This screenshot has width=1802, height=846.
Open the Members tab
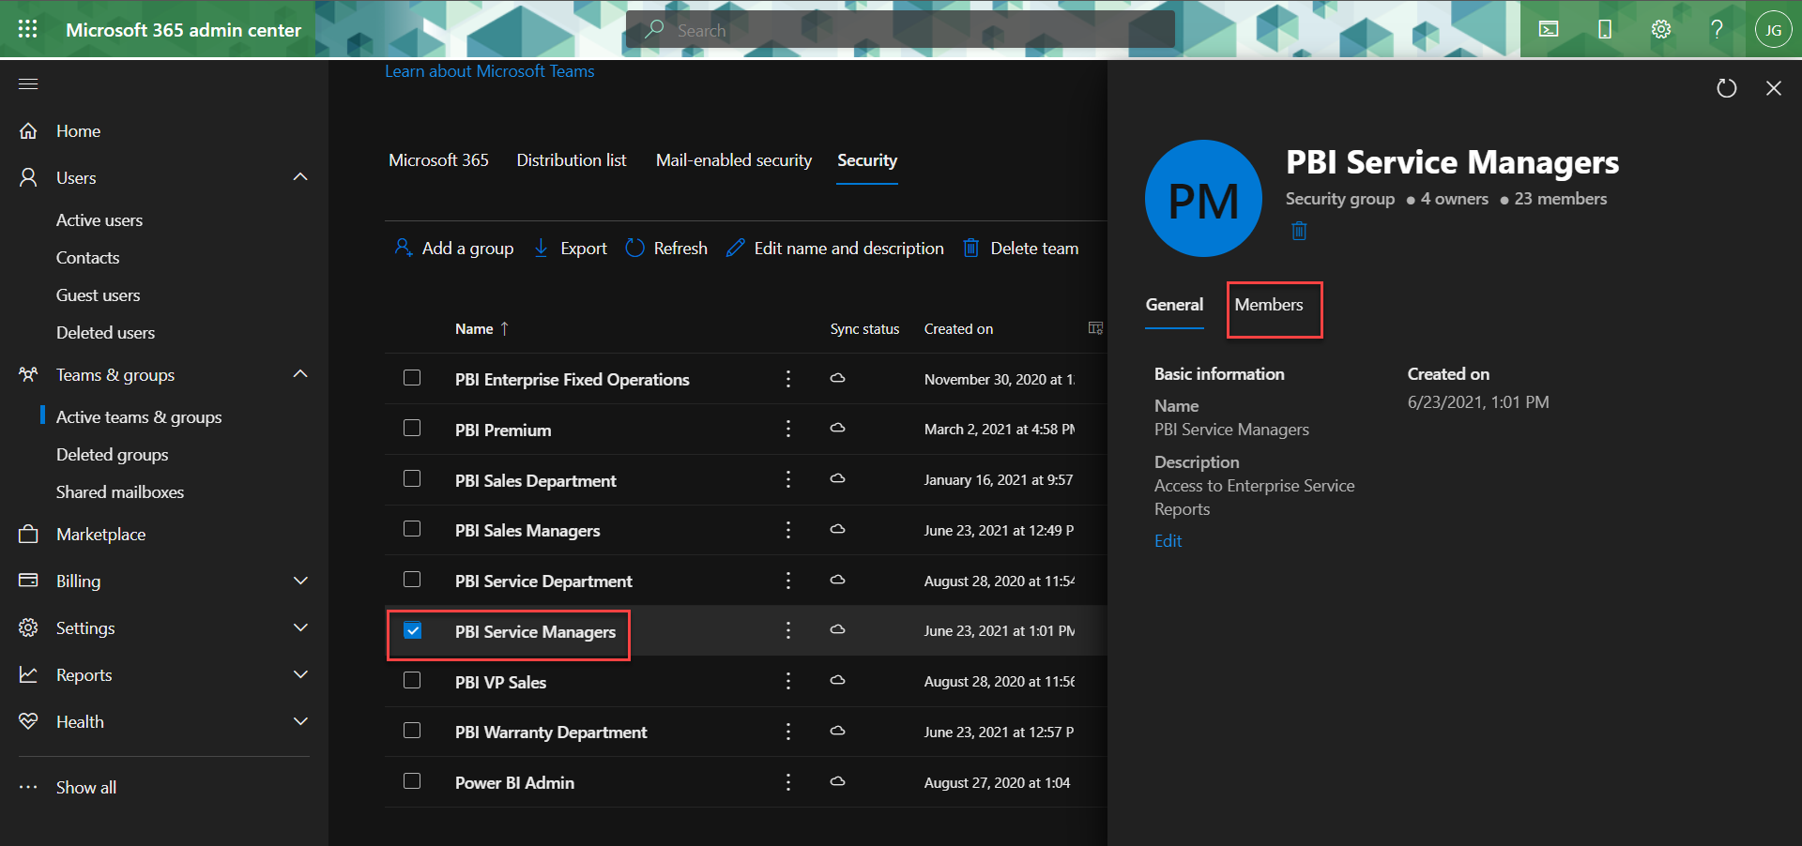pos(1269,305)
